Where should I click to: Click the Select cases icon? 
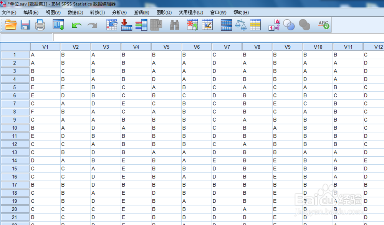[x=255, y=25]
